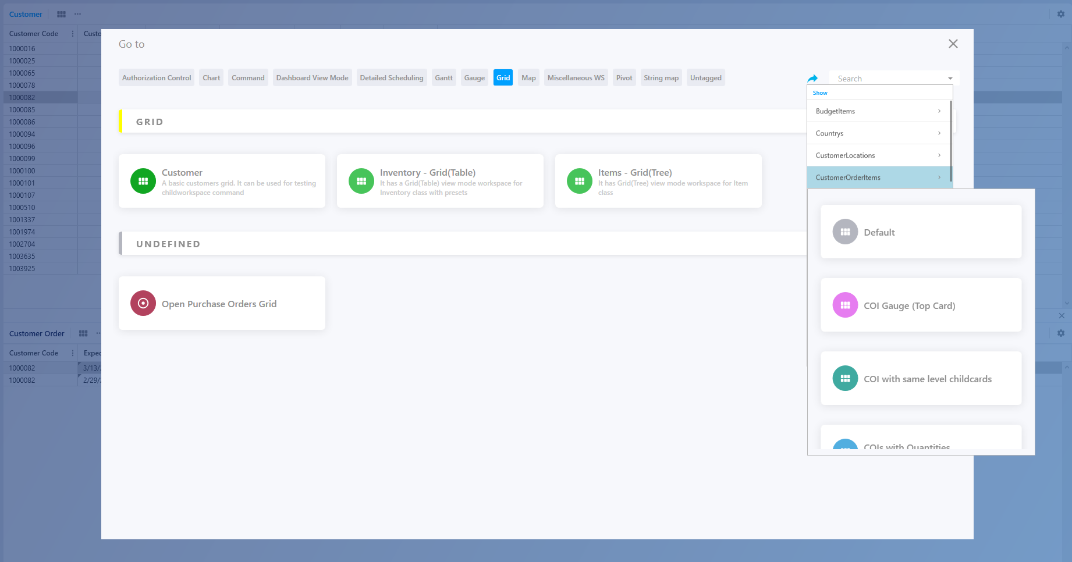Click the gray Default workspace icon

coord(844,231)
